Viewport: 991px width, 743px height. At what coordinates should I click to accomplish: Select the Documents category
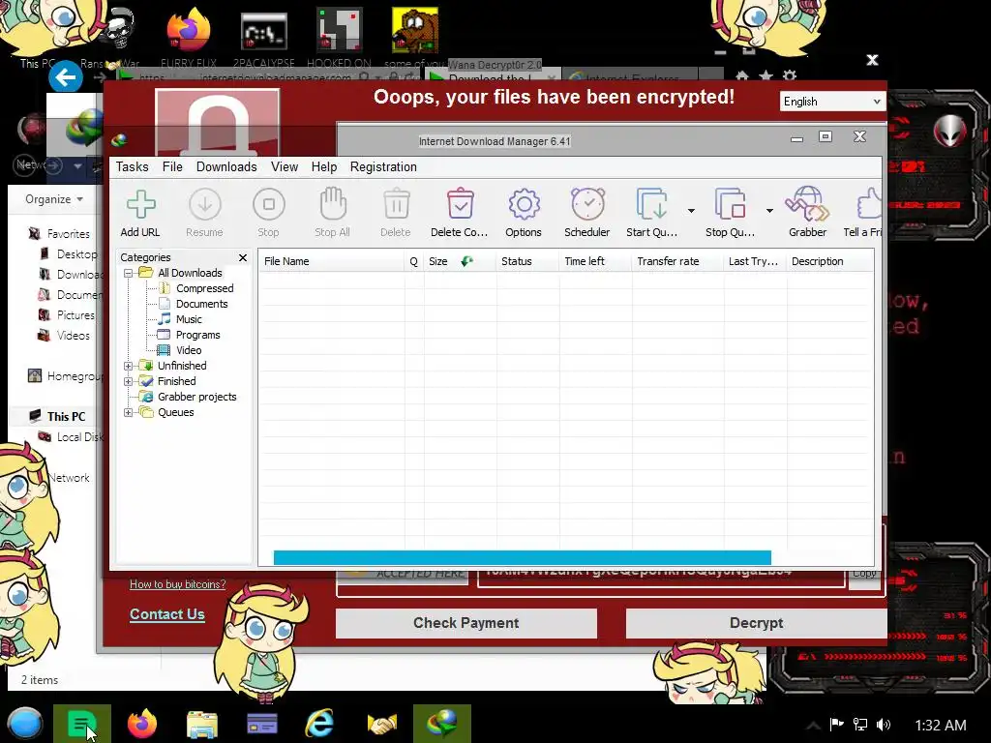(201, 304)
